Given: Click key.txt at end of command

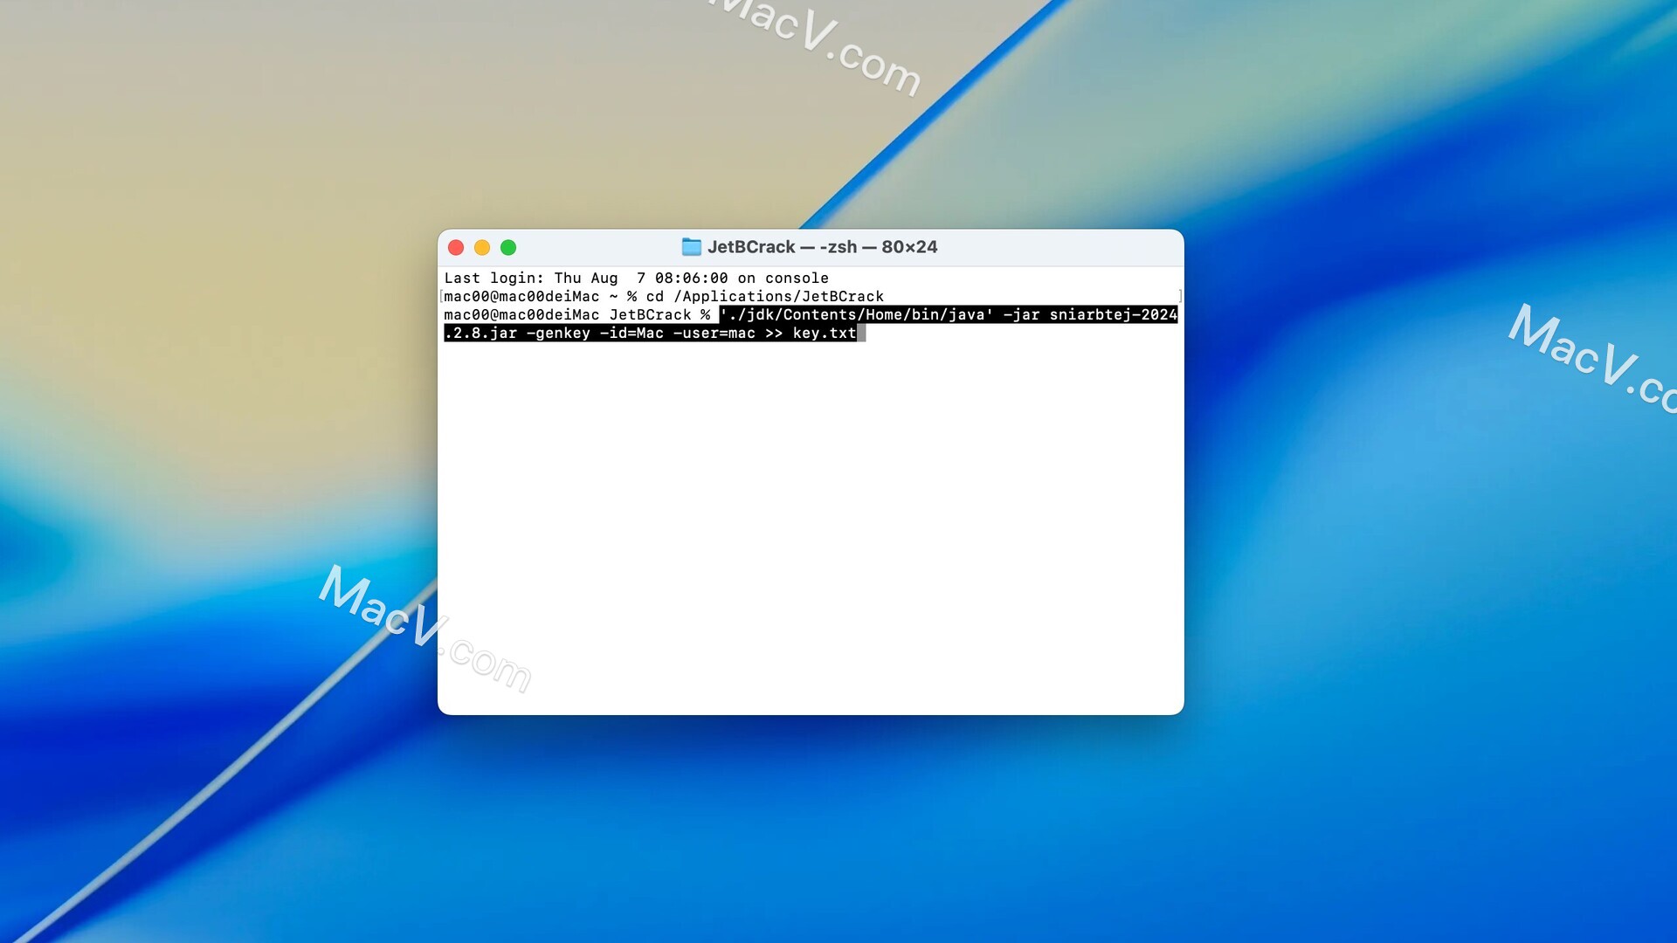Looking at the screenshot, I should point(824,333).
